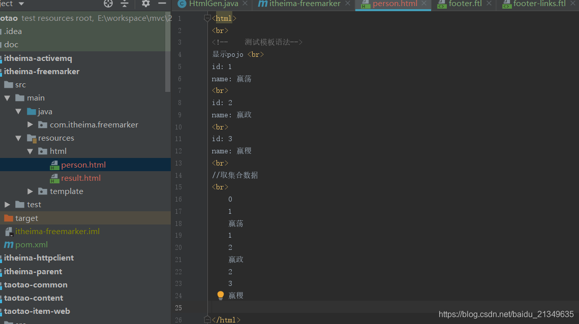The height and width of the screenshot is (324, 579).
Task: Click itheima-freemarker.iml file icon
Action: [x=9, y=232]
